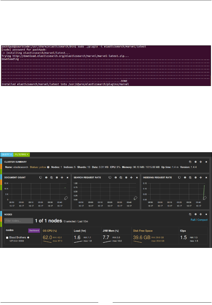
Task: Click move icon on Indexing Request Rate panel
Action: coord(201,177)
